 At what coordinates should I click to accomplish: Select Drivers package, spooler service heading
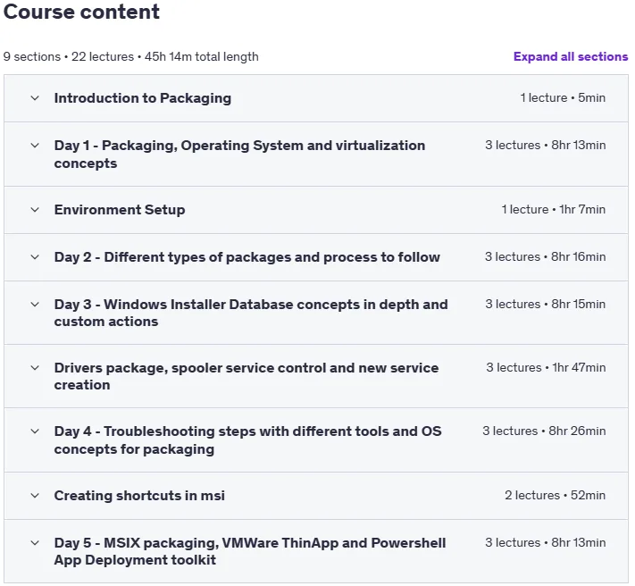tap(246, 376)
